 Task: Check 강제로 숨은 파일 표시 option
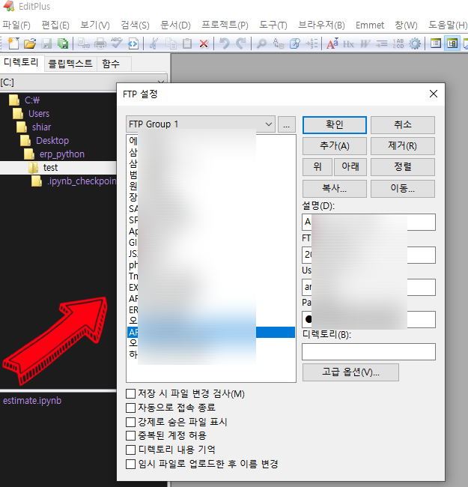pos(130,422)
